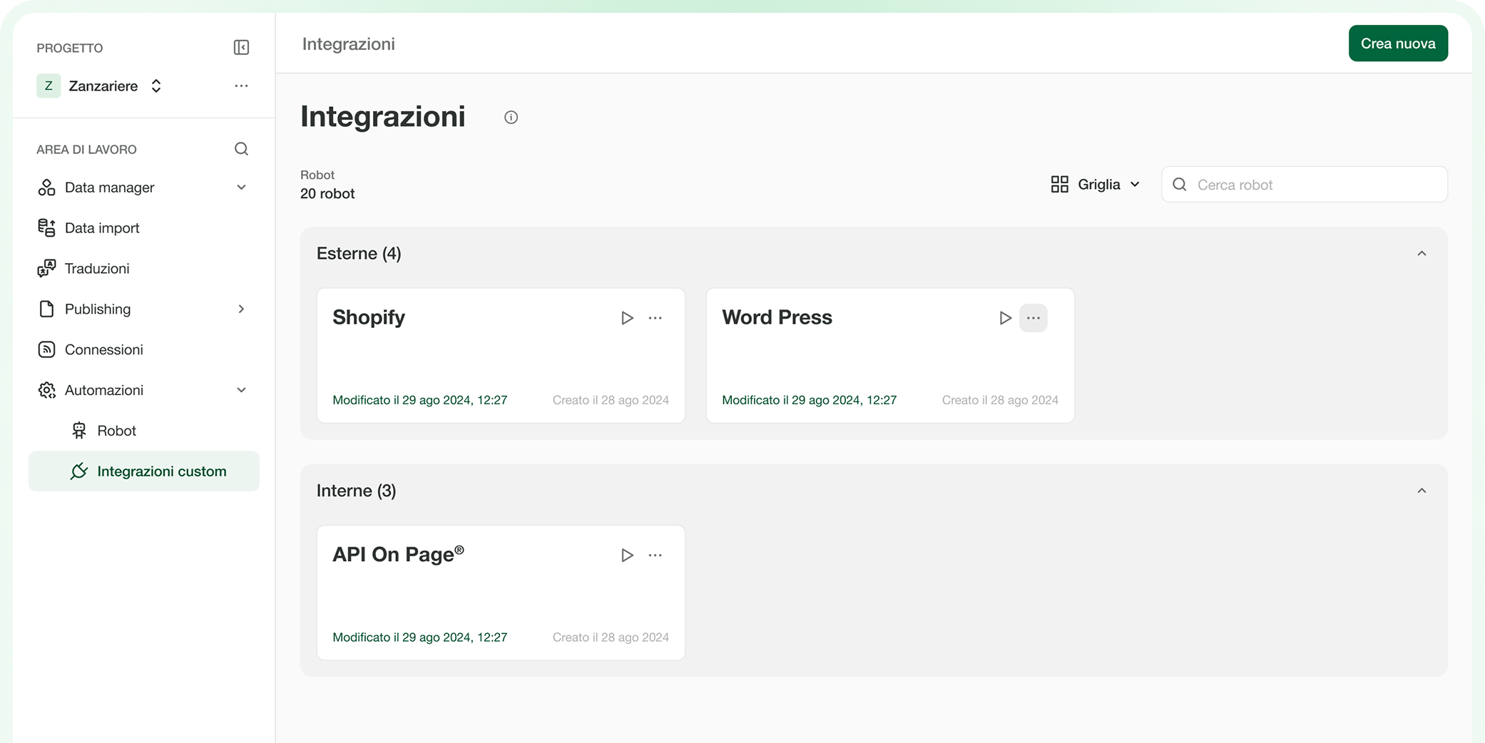Screen dimensions: 1485x743
Task: Open the Integrazioni info tooltip
Action: pos(510,117)
